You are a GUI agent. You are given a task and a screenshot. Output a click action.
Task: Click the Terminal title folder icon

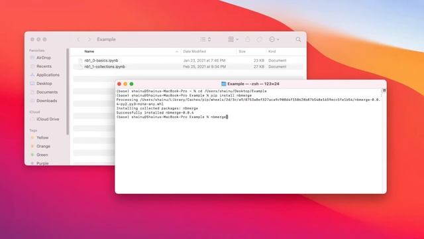224,84
